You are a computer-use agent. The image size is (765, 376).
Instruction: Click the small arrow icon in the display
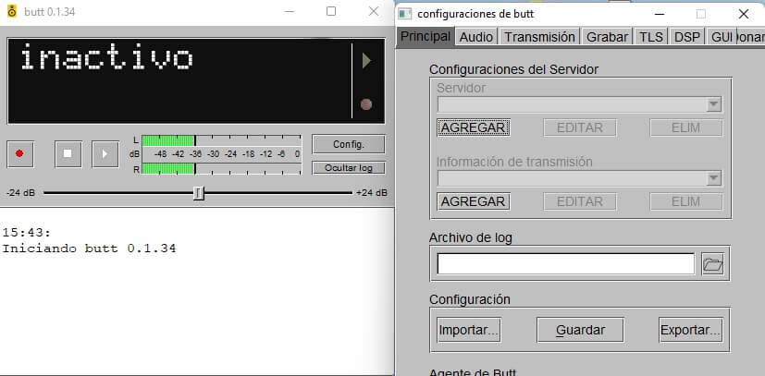pos(367,61)
